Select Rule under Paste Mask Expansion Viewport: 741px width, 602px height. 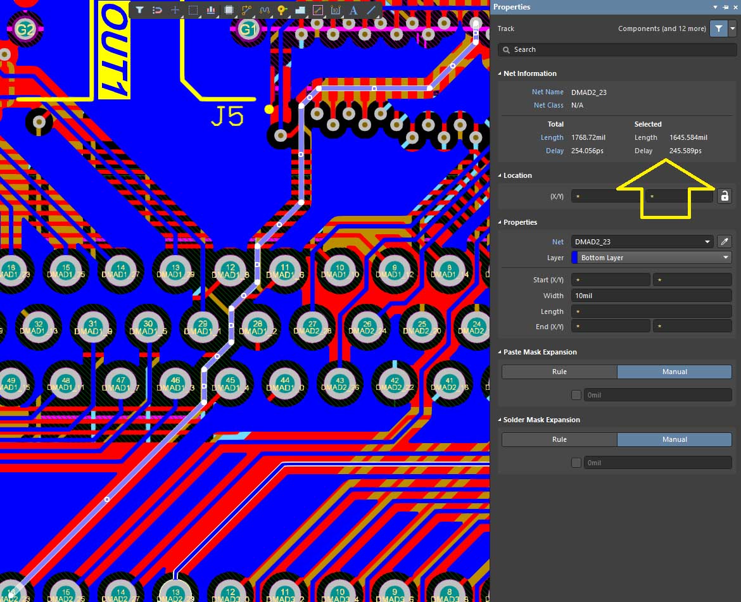coord(559,372)
